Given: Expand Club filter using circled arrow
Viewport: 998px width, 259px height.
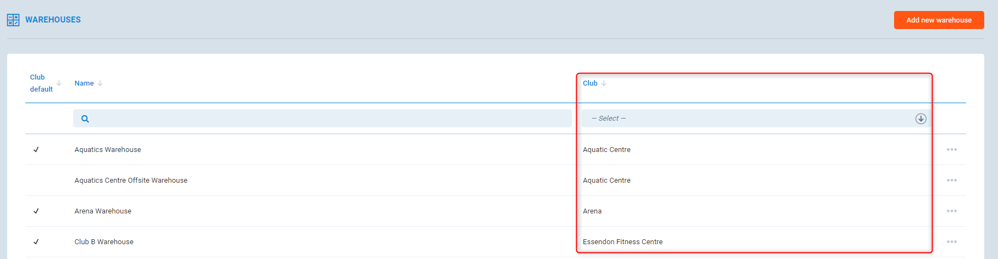Looking at the screenshot, I should (920, 119).
